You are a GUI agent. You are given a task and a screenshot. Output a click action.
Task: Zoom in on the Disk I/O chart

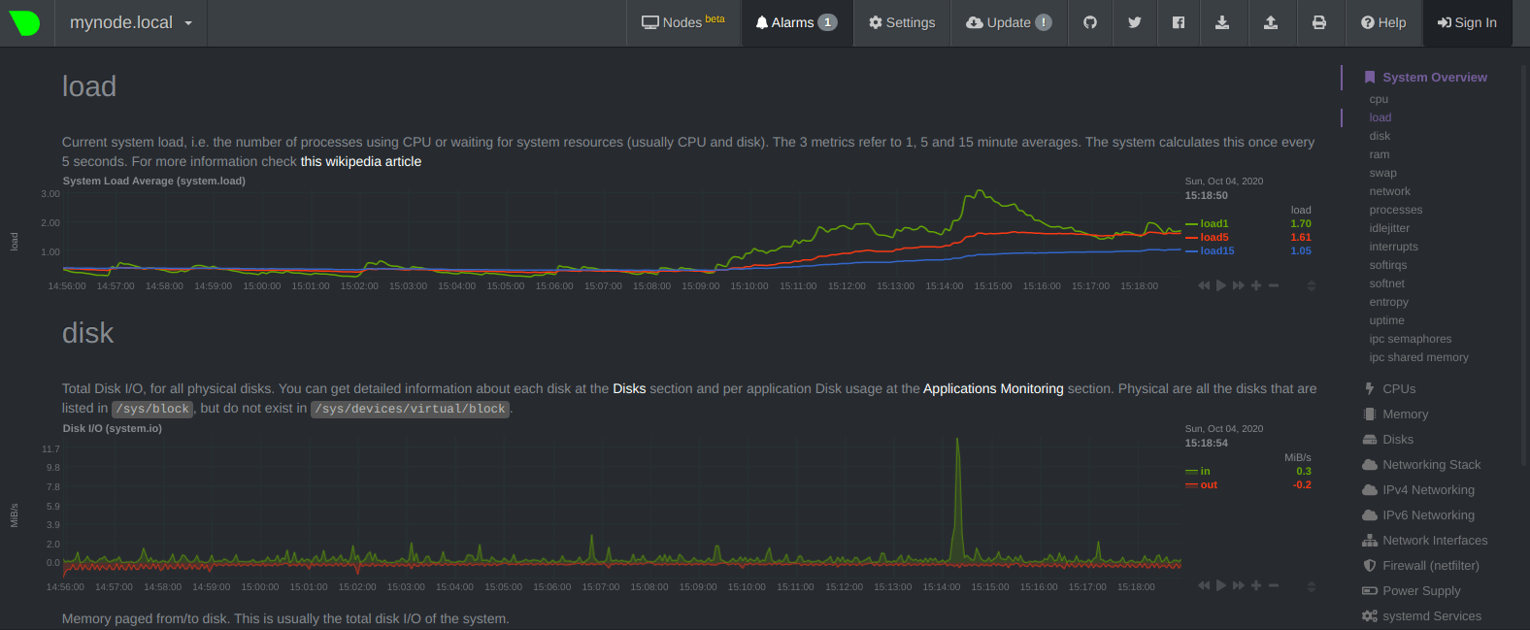coord(1256,585)
